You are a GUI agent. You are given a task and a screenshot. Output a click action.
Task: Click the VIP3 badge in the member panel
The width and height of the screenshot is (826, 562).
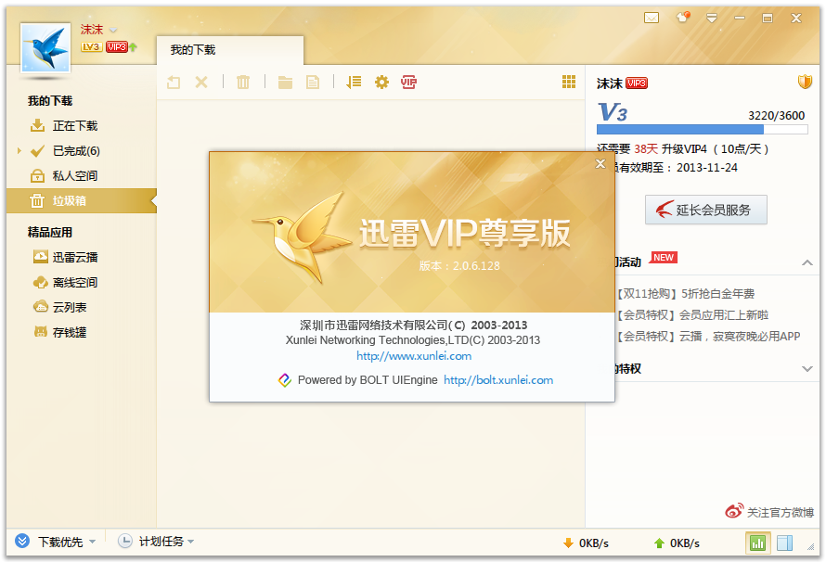coord(637,83)
